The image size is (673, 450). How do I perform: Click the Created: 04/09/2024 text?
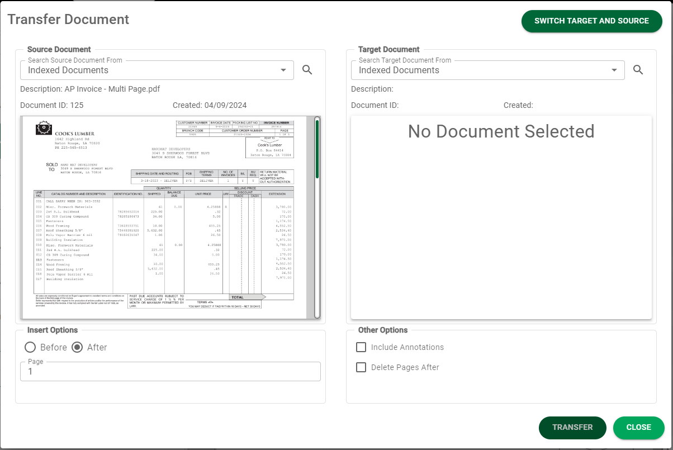[210, 105]
